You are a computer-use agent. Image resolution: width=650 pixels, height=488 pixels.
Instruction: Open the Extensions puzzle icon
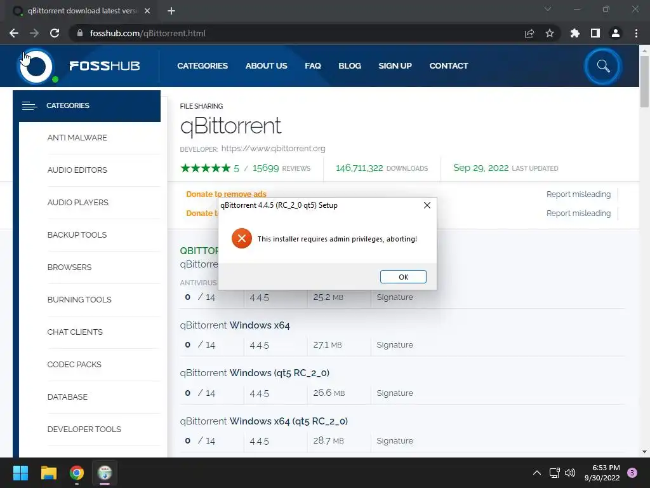(574, 33)
